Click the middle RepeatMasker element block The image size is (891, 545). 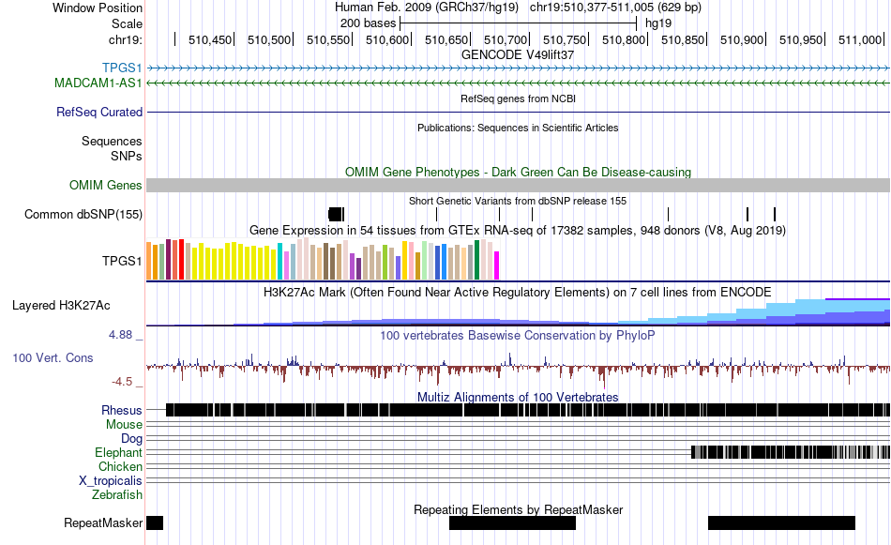pyautogui.click(x=512, y=522)
